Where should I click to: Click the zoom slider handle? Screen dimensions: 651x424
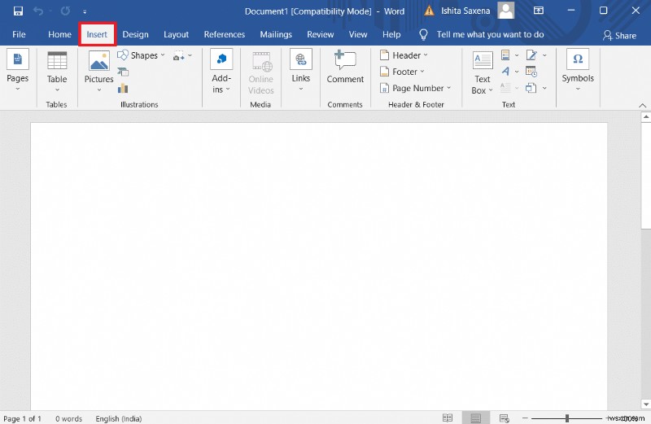tap(566, 418)
